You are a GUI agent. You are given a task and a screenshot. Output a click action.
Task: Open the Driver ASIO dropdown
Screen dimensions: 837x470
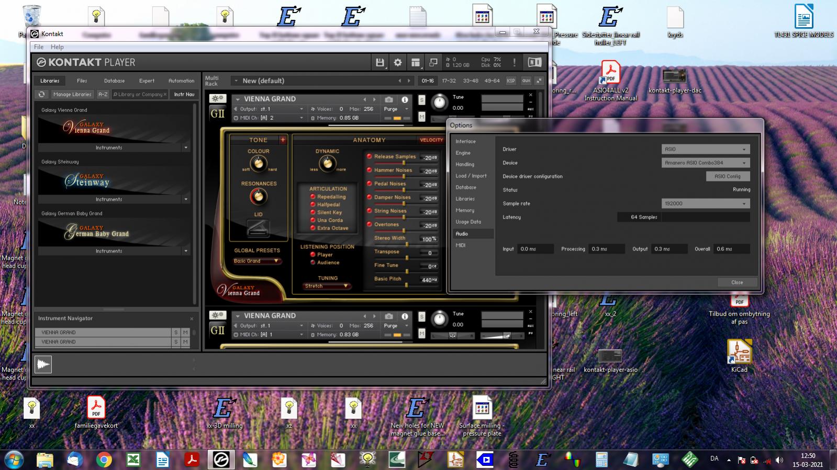point(706,150)
